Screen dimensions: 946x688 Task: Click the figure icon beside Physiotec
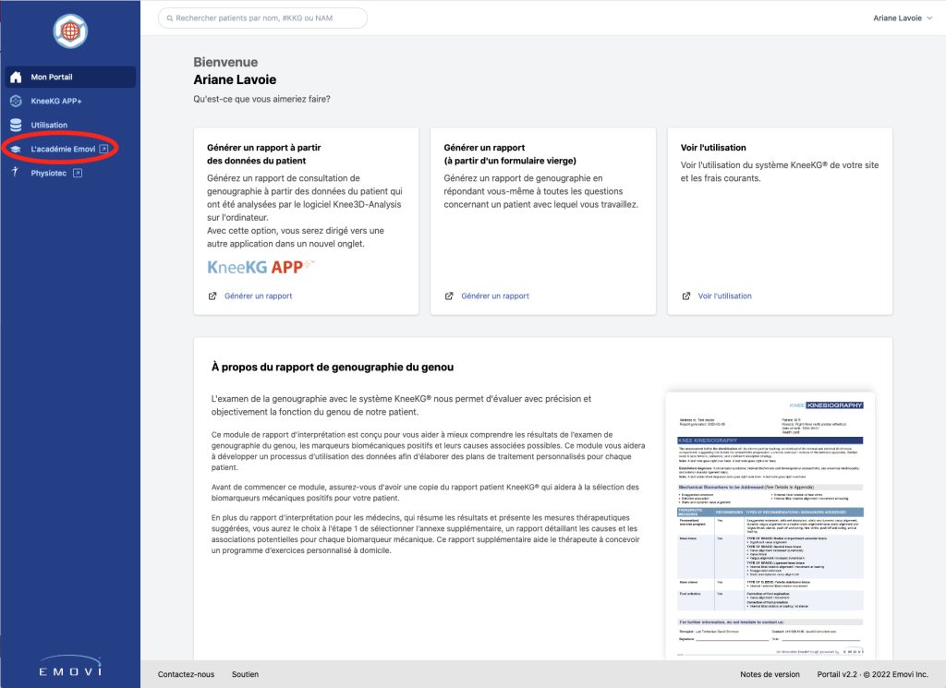[16, 173]
